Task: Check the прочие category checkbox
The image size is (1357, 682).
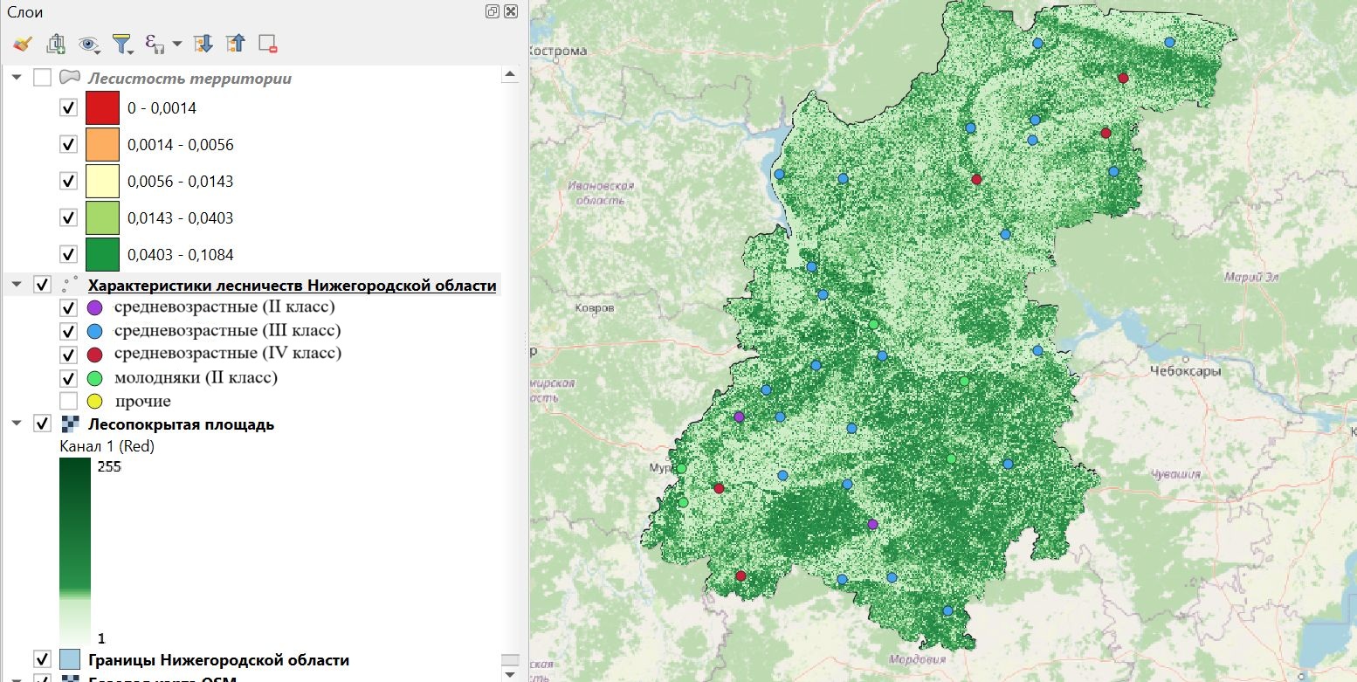Action: pyautogui.click(x=68, y=401)
